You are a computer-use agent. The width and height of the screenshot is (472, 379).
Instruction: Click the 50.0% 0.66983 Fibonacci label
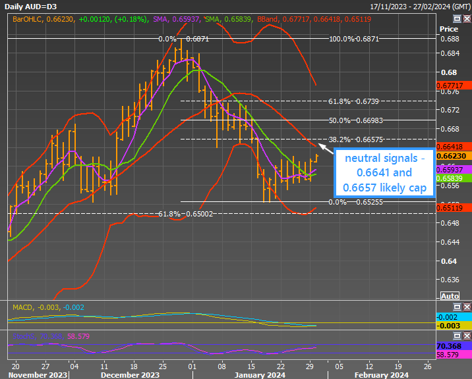pos(356,120)
